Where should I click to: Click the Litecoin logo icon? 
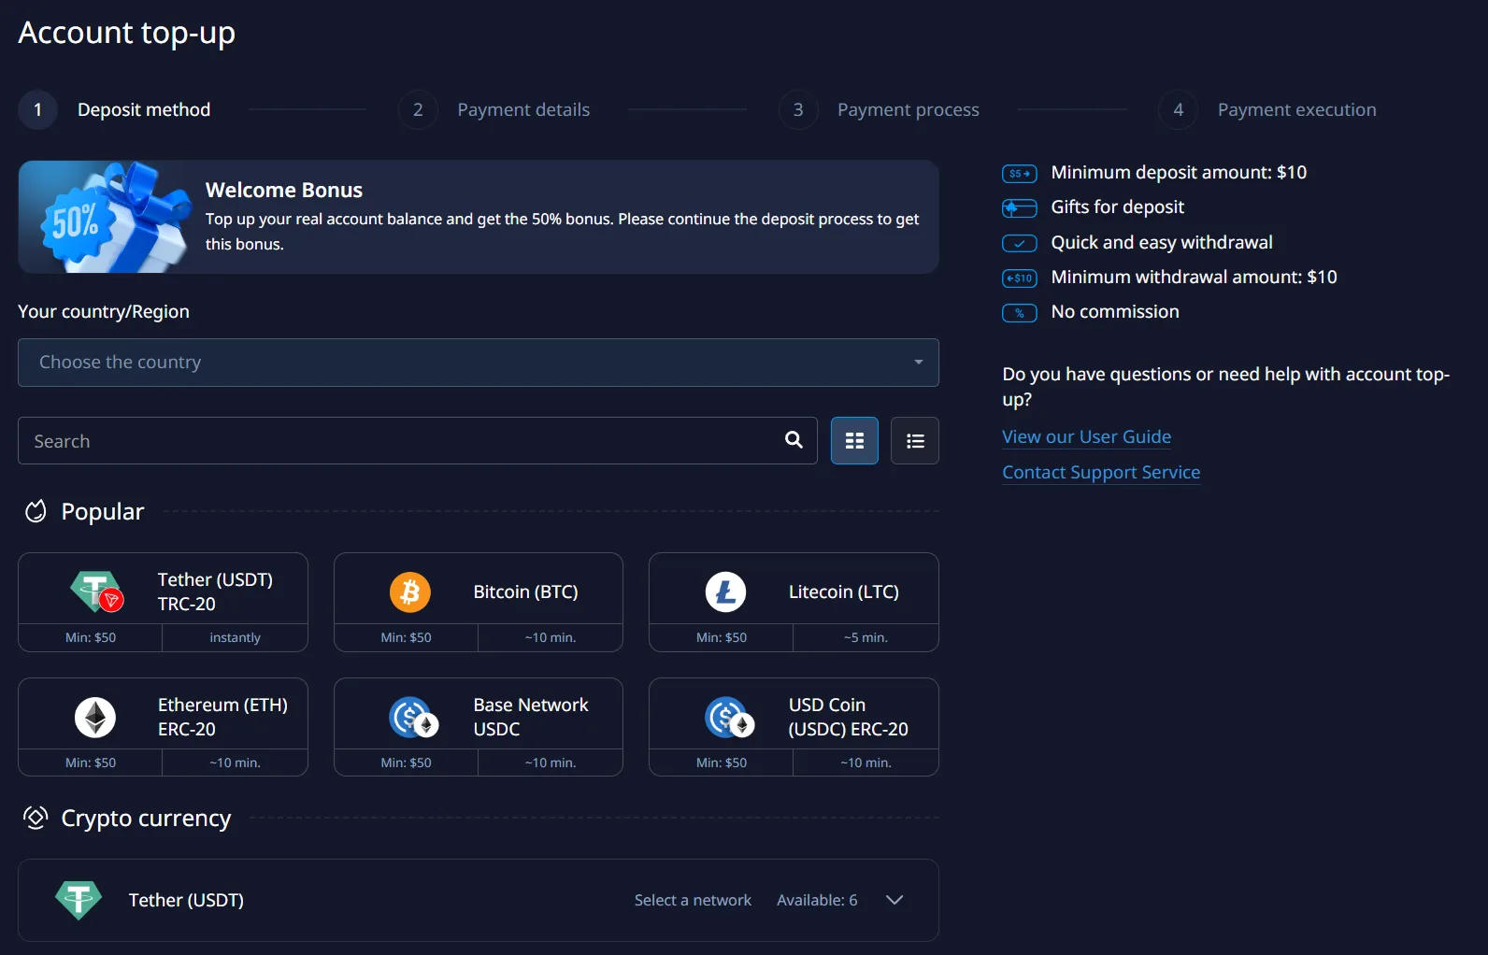(725, 592)
